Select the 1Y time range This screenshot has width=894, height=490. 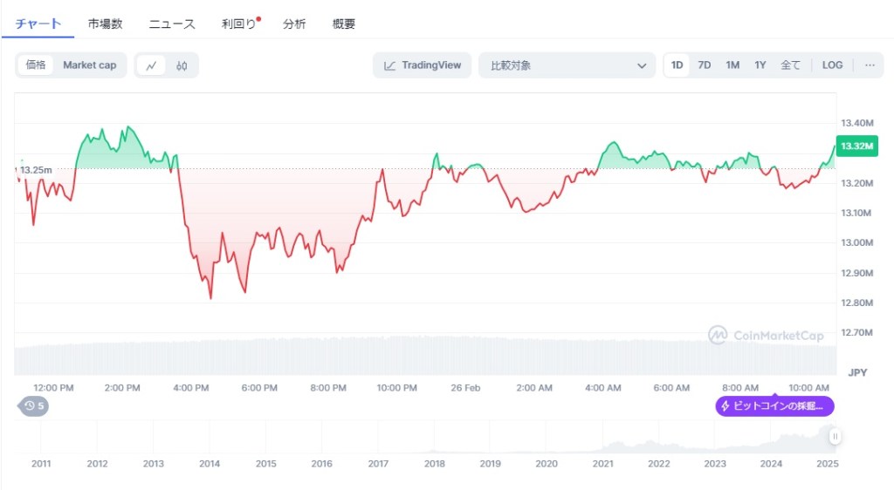point(760,65)
